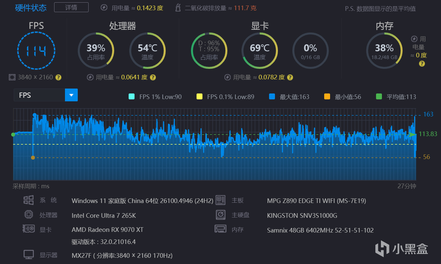Click the graphics card power usage help icon
The width and height of the screenshot is (441, 264).
click(x=290, y=77)
